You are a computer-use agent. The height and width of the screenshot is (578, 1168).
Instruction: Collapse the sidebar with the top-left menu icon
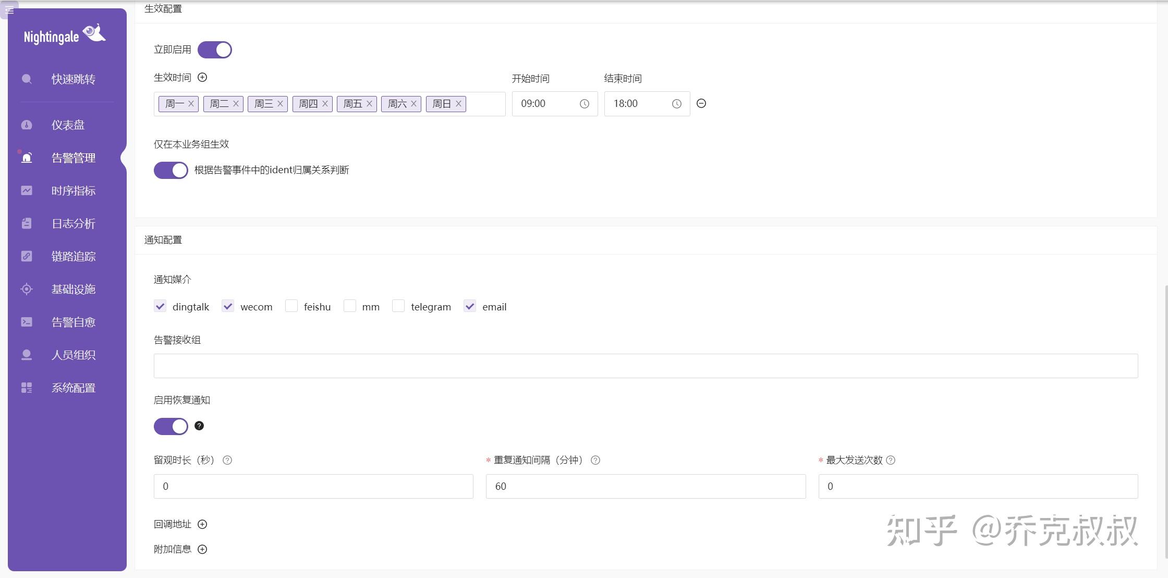click(9, 9)
